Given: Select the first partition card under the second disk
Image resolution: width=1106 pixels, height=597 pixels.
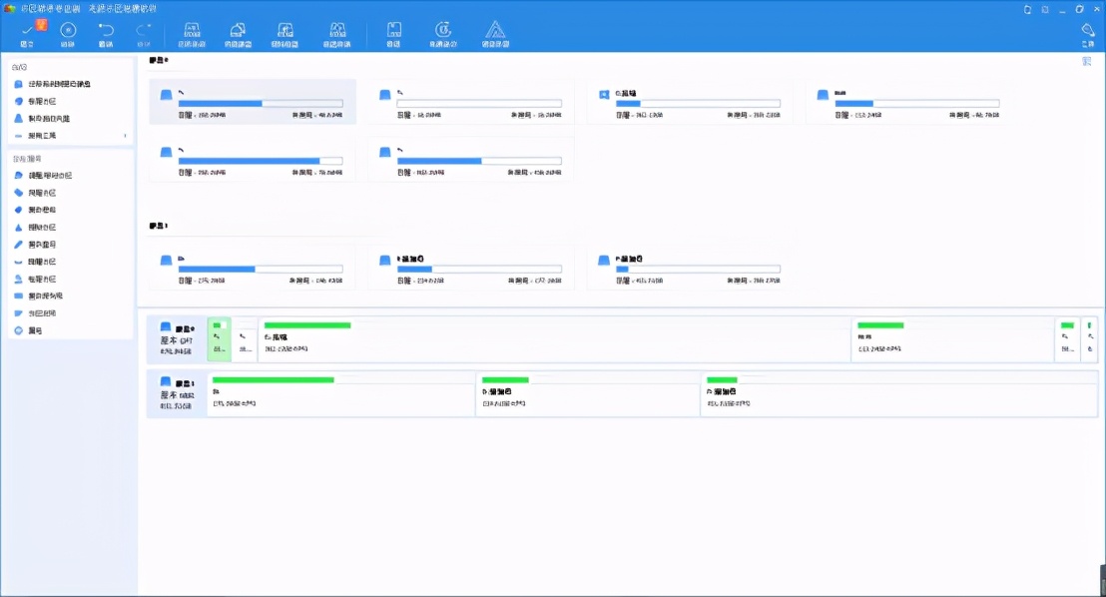Looking at the screenshot, I should coord(253,269).
